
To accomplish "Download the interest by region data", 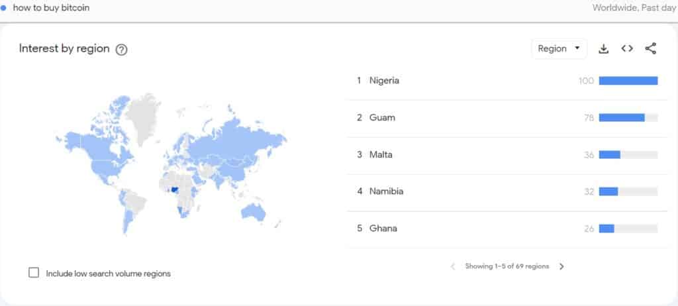I will (x=603, y=49).
